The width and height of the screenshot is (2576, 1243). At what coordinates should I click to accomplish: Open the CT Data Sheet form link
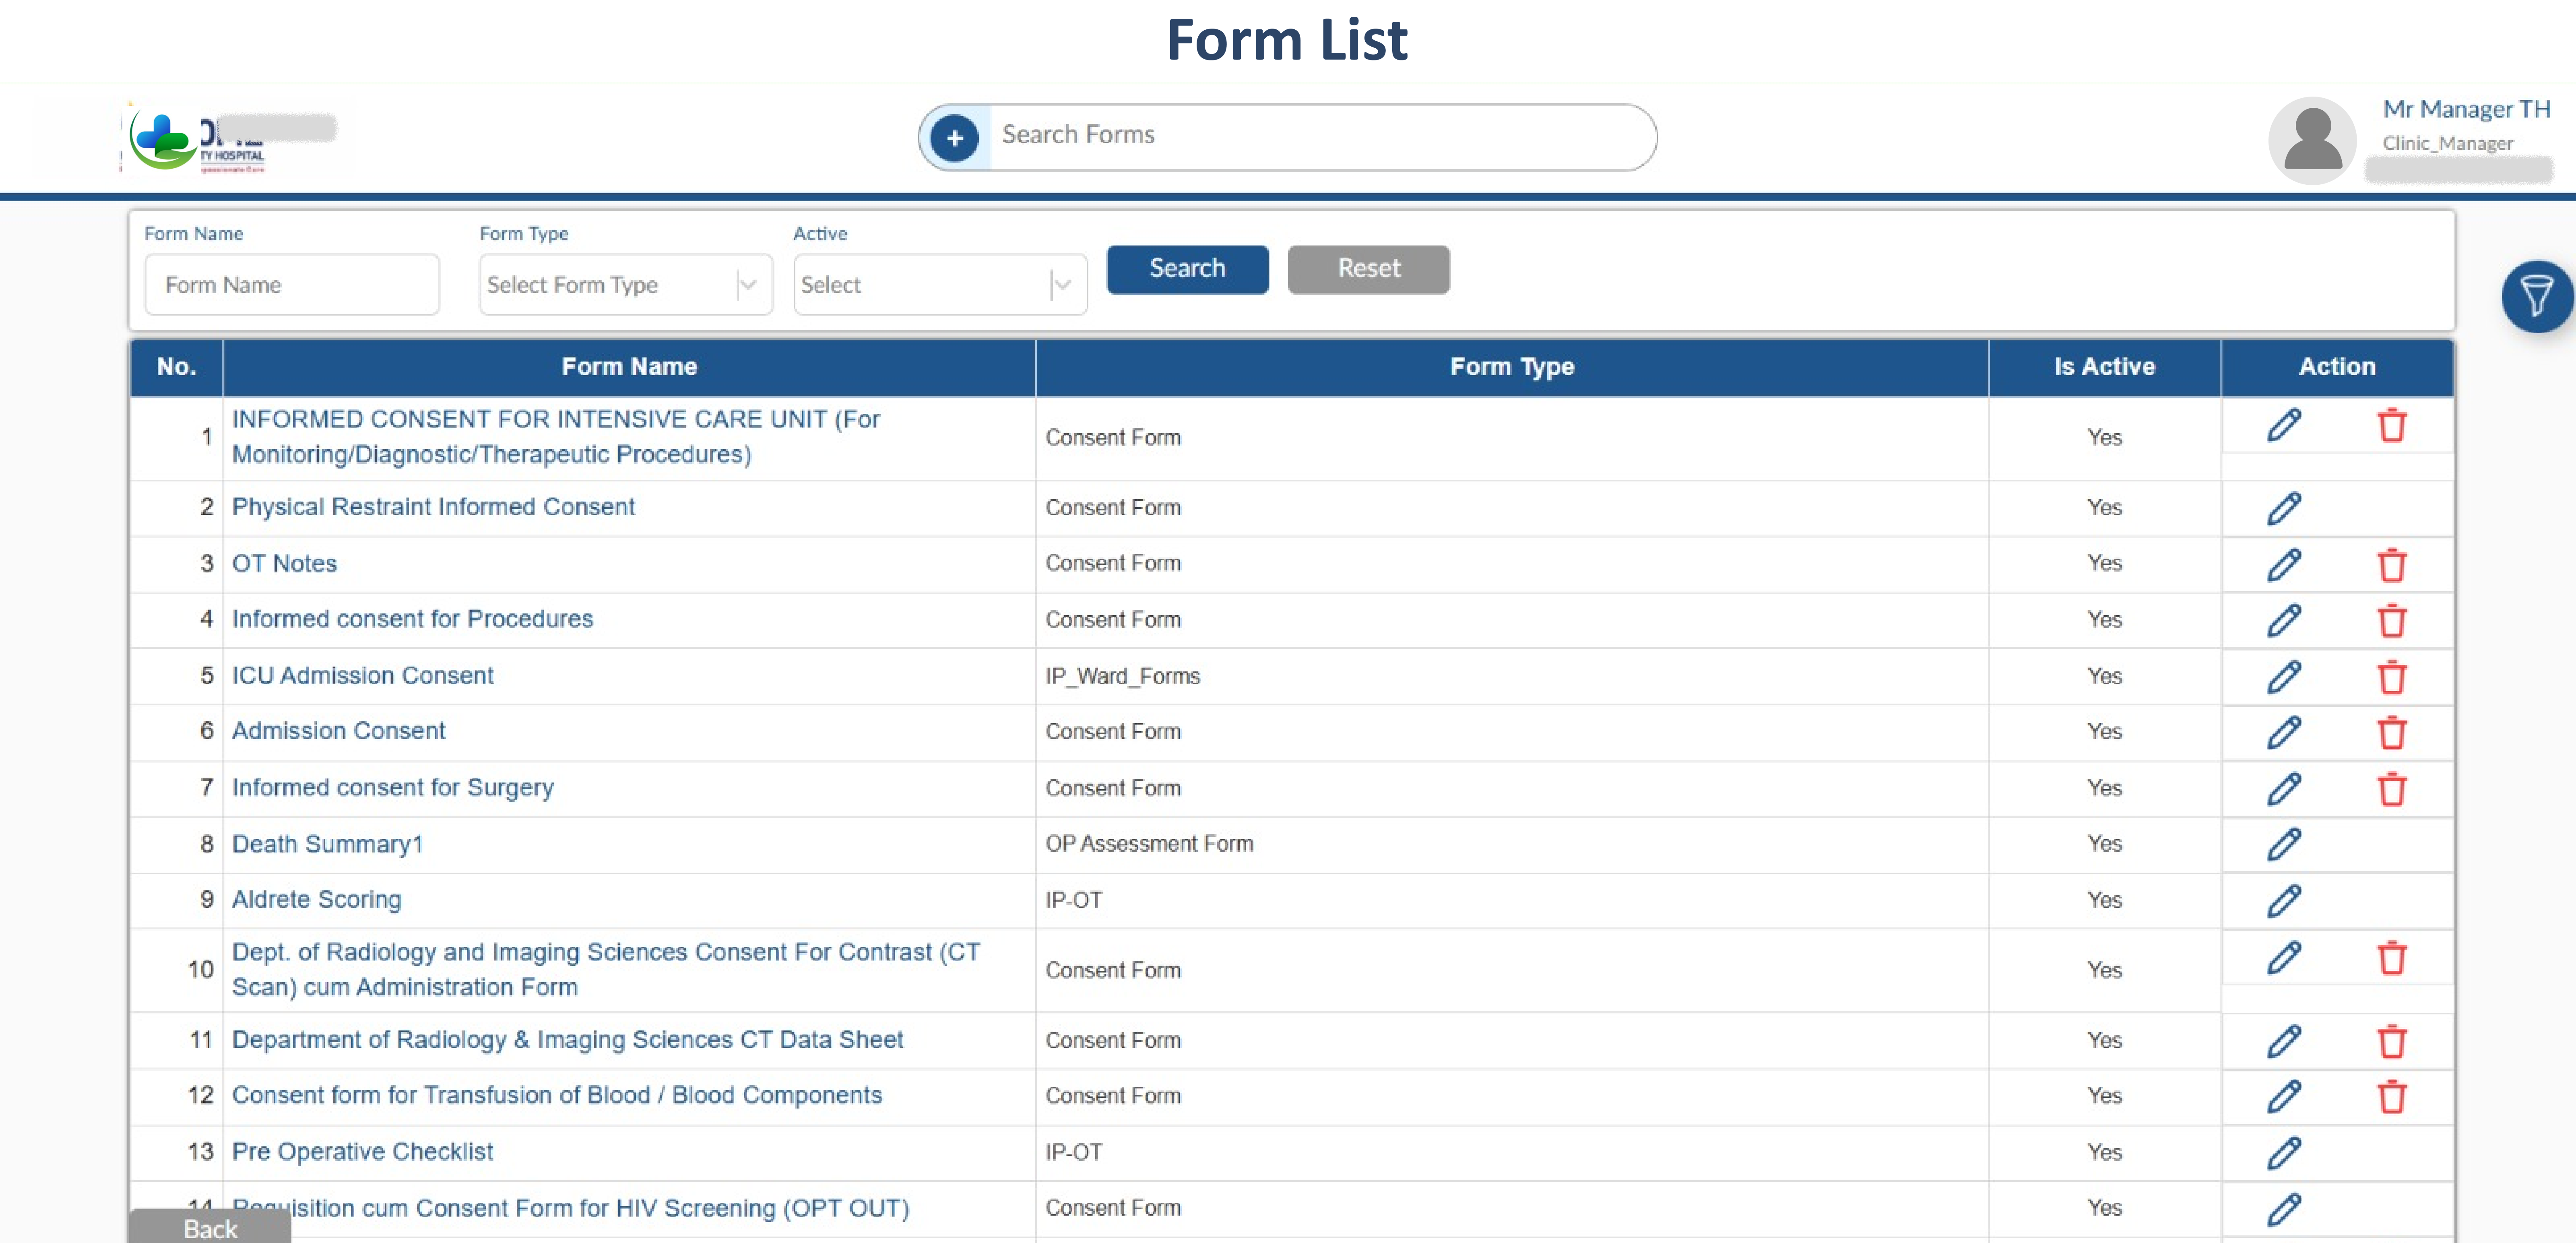pyautogui.click(x=567, y=1040)
